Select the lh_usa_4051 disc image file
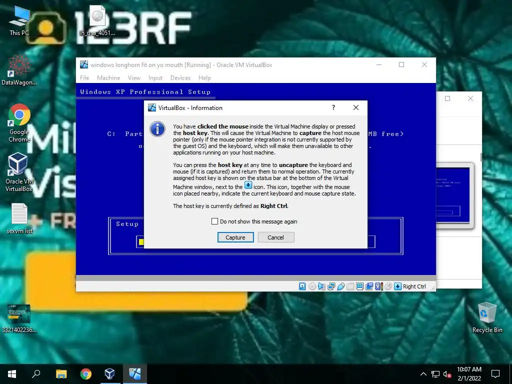The height and width of the screenshot is (384, 512). coord(97,20)
